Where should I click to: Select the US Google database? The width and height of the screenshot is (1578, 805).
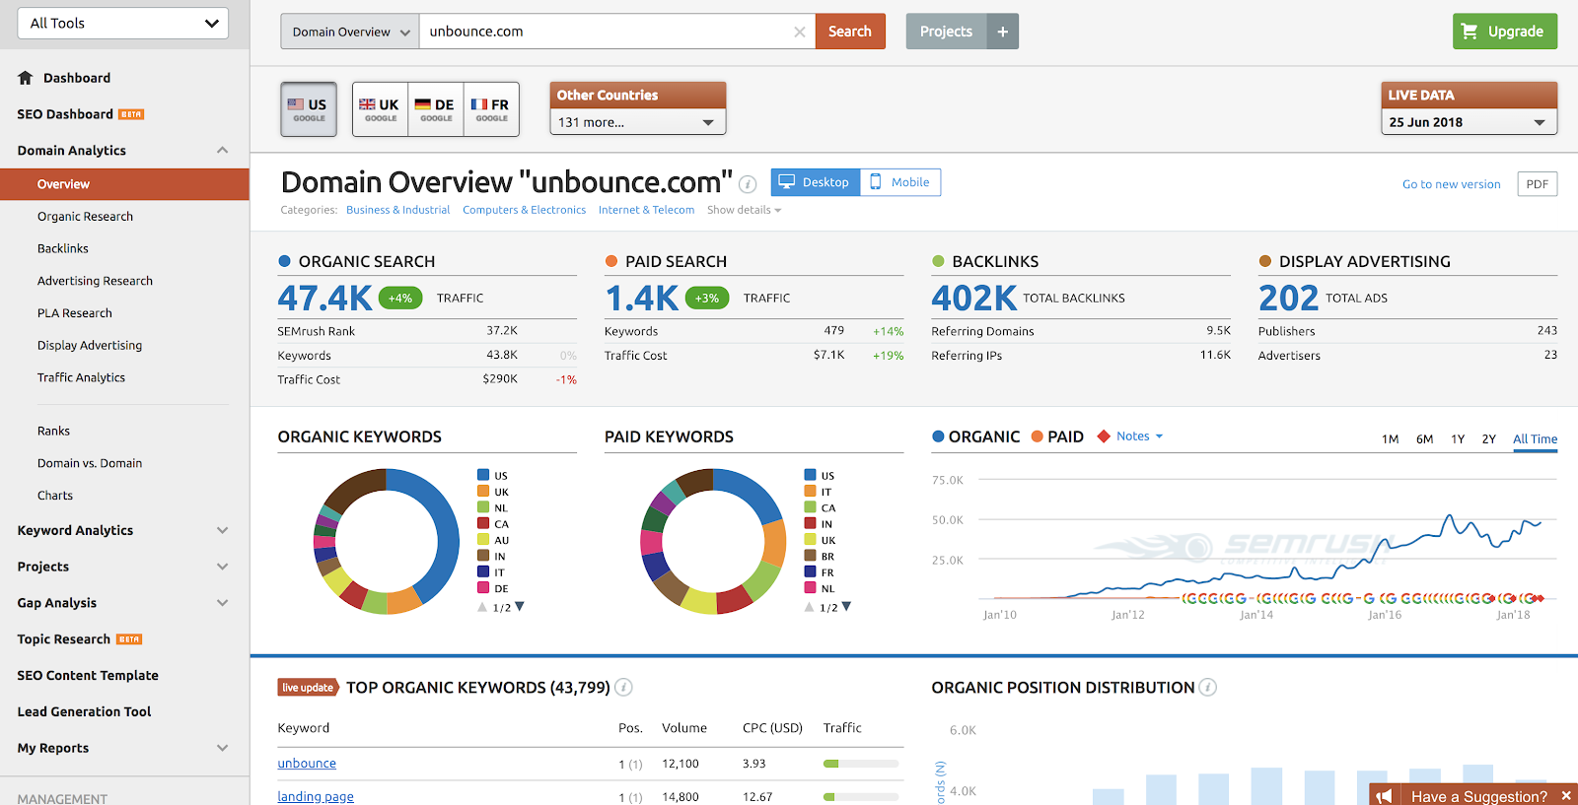click(x=309, y=109)
